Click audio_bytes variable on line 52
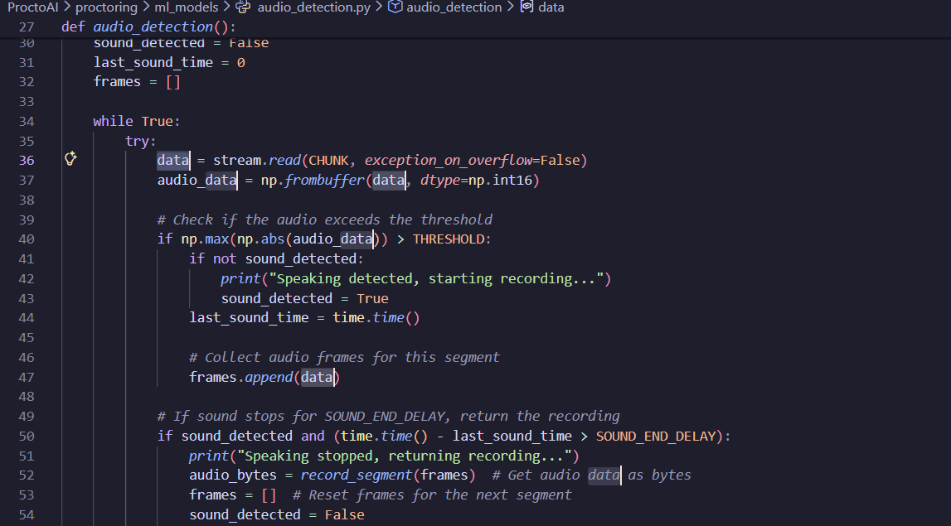 point(233,475)
